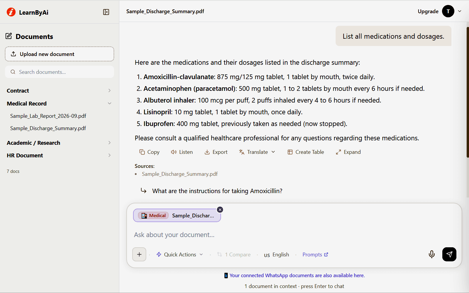Click the '7 docs' count text

click(x=13, y=171)
